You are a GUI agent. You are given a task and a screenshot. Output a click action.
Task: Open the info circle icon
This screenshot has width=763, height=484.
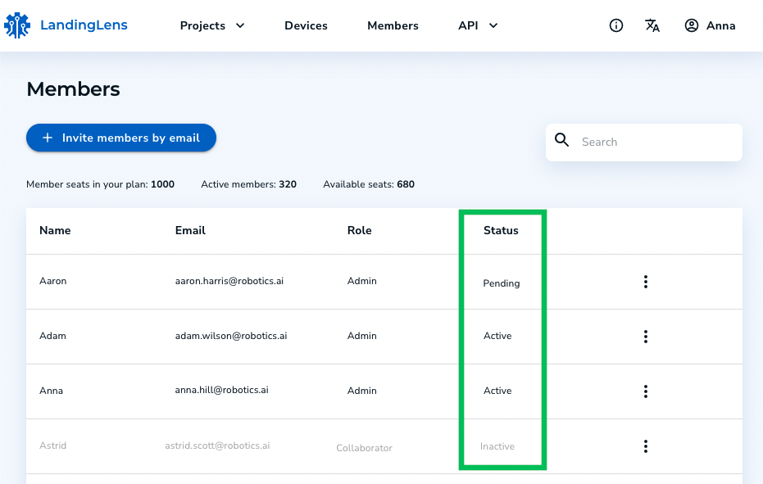tap(616, 25)
